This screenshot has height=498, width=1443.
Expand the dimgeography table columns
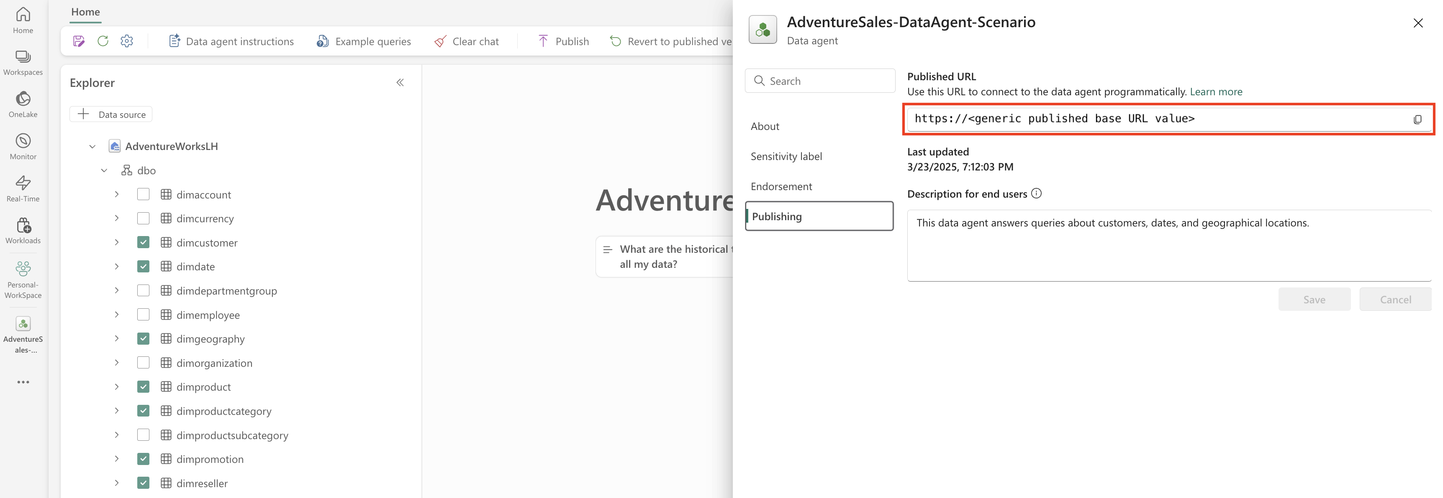tap(116, 338)
